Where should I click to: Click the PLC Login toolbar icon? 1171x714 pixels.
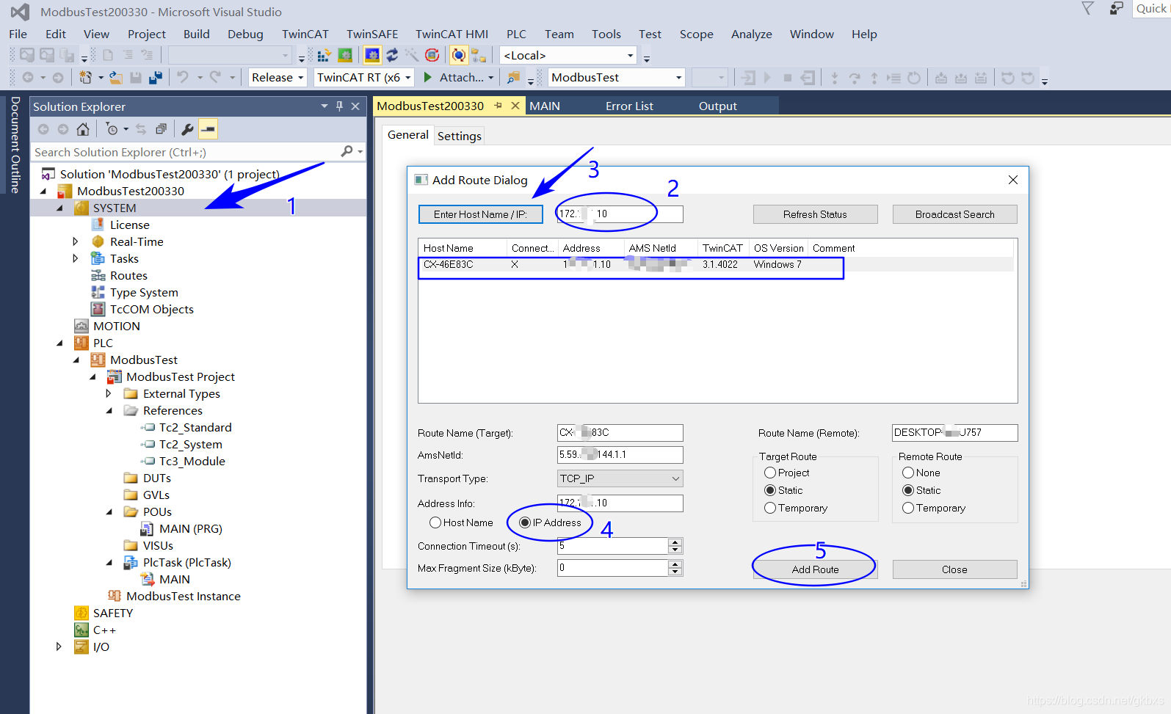(748, 77)
